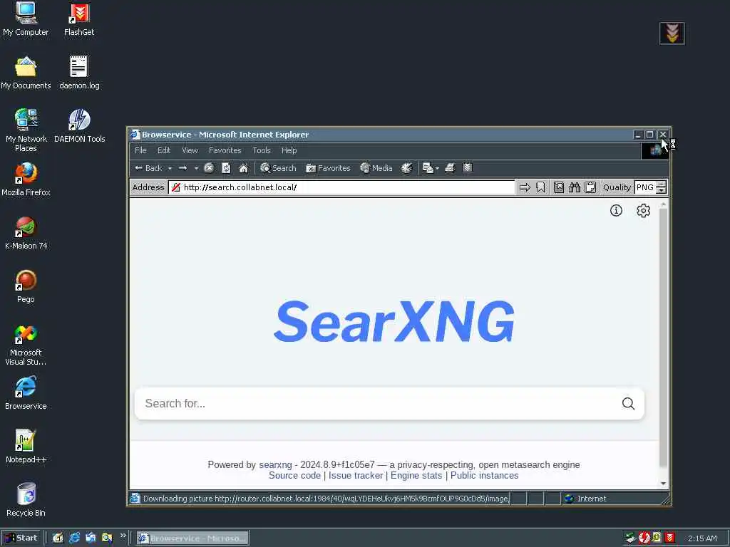Submit search with the magnifier icon
Screen dimensions: 730x547
(x=628, y=403)
